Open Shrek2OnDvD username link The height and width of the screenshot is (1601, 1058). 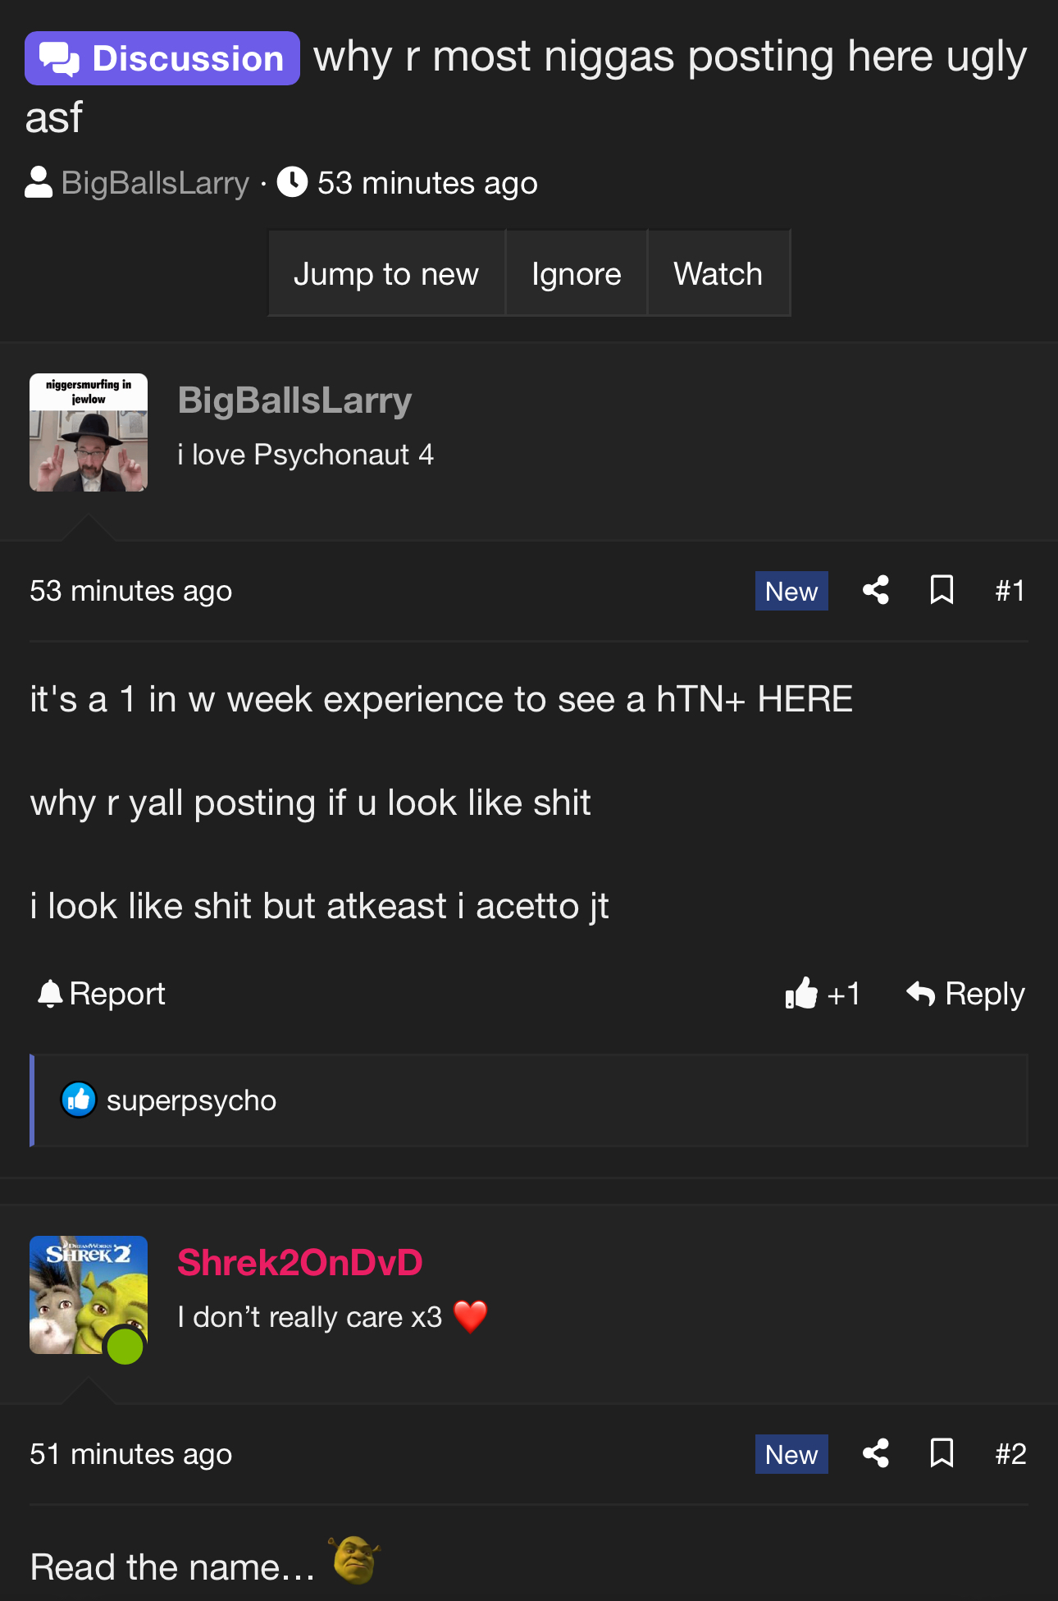(300, 1262)
